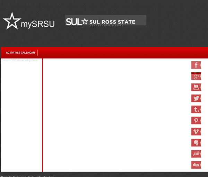The width and height of the screenshot is (208, 177).
Task: Open the Evernote elephant icon
Action: pyautogui.click(x=196, y=143)
